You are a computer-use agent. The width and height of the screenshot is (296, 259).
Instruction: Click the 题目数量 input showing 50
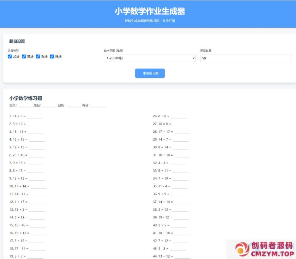click(245, 58)
